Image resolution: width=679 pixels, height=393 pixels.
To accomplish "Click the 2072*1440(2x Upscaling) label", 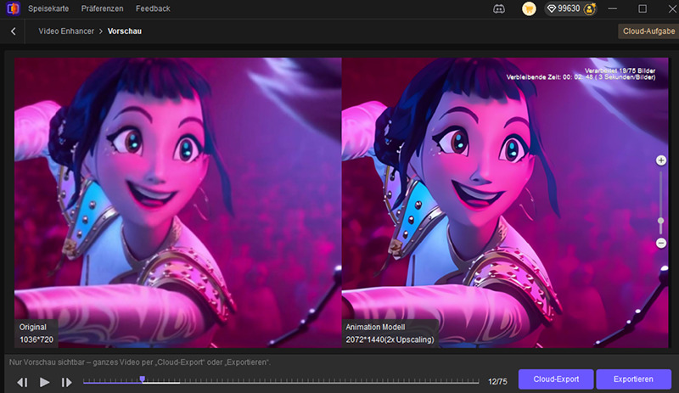I will coord(390,340).
